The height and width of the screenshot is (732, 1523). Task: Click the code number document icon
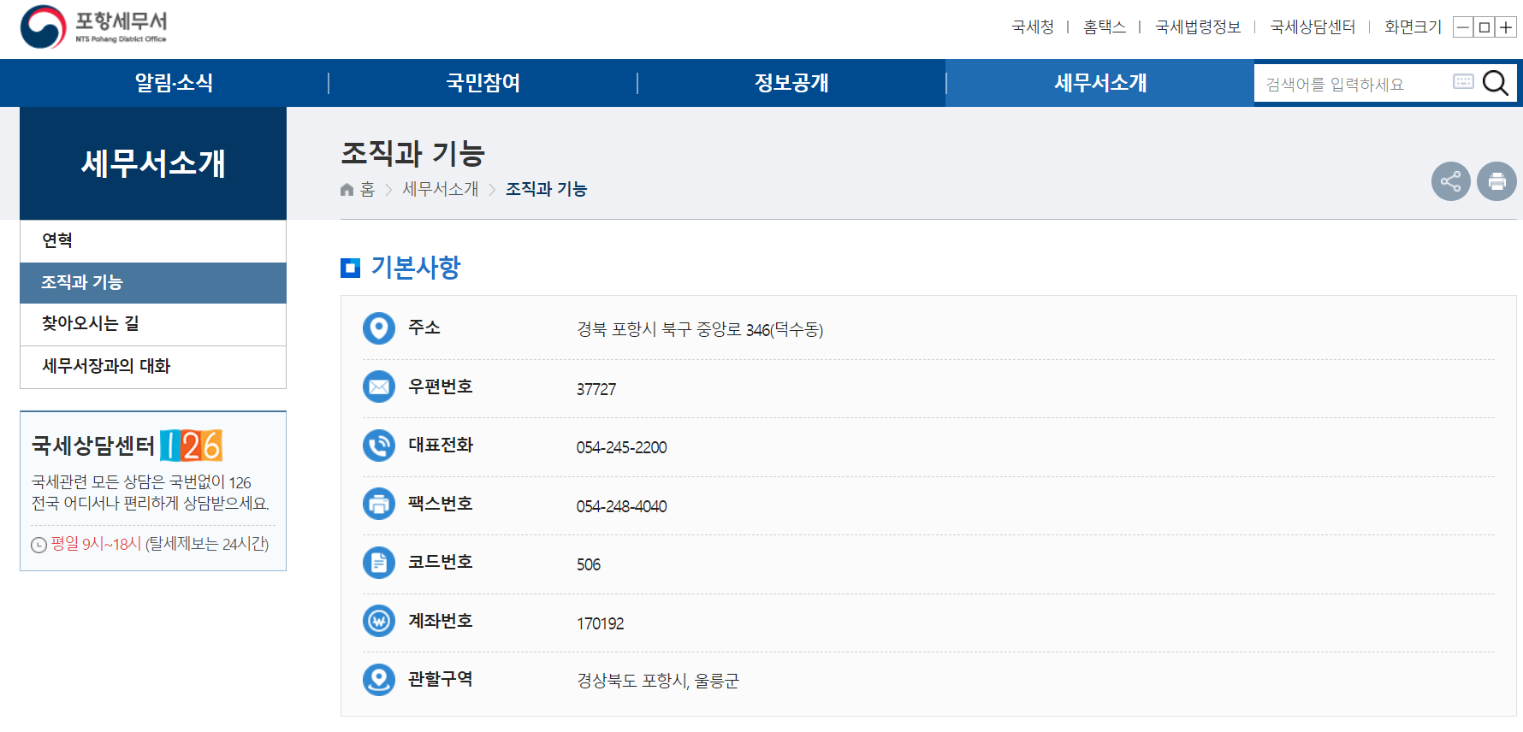[379, 563]
